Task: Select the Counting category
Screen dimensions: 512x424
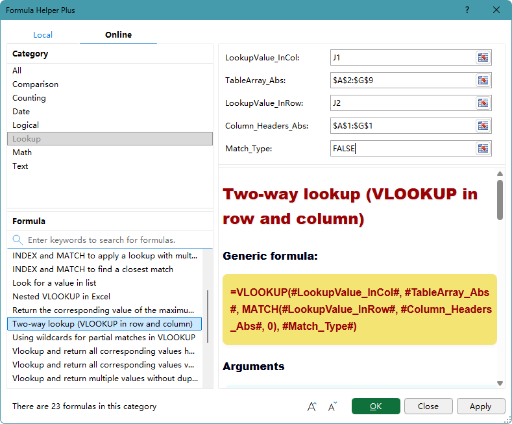Action: 110,98
